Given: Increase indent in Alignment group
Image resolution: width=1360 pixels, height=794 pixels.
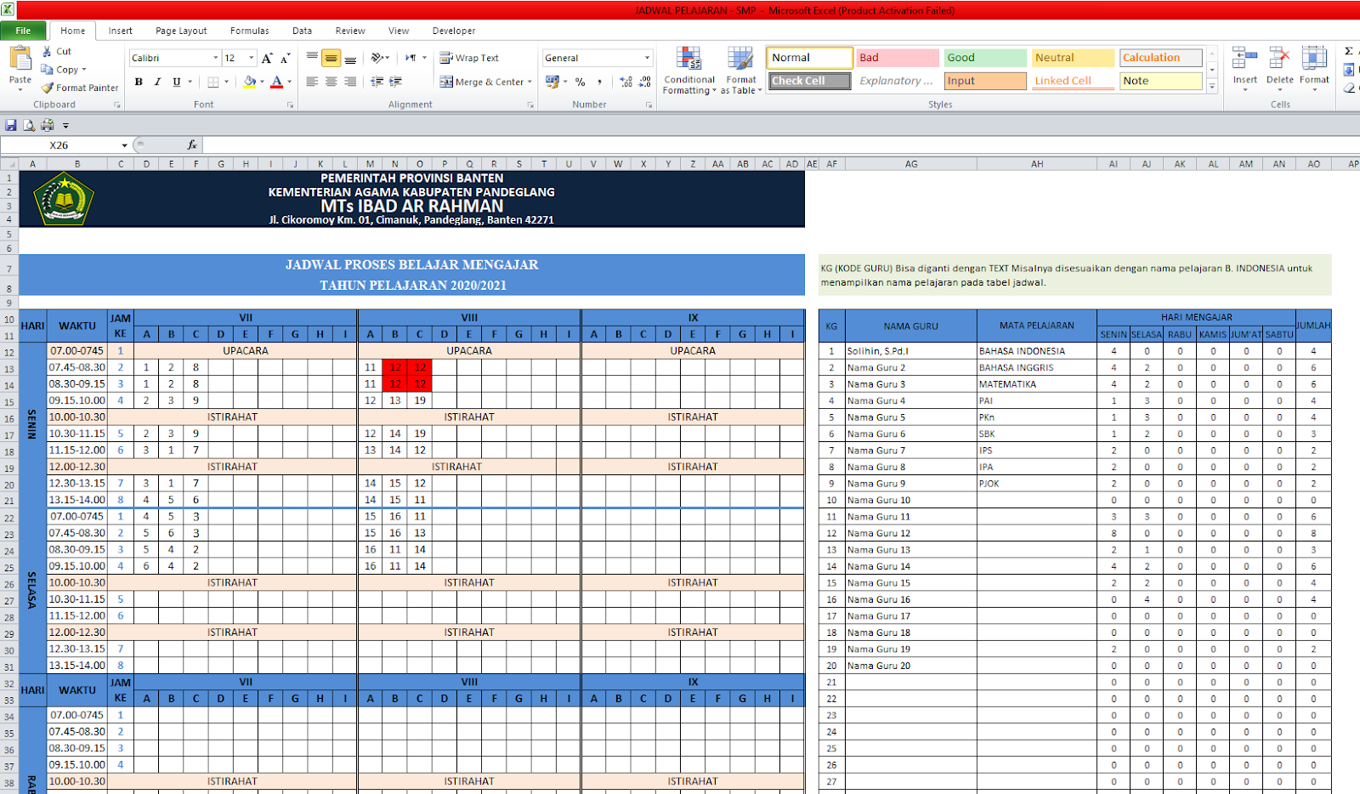Looking at the screenshot, I should tap(396, 82).
